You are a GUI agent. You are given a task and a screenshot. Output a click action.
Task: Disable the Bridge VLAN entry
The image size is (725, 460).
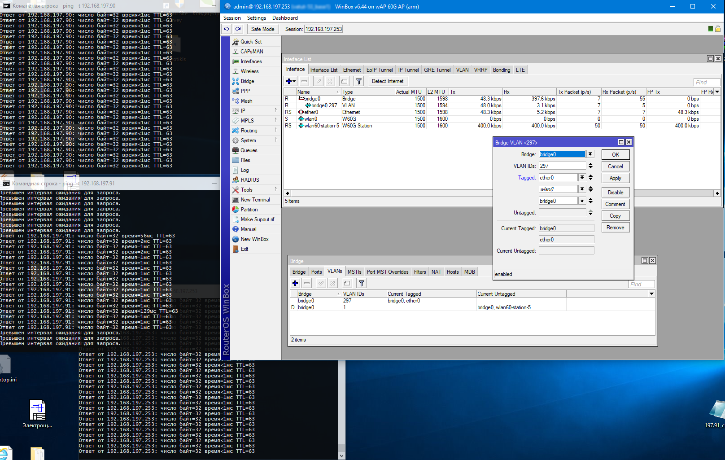pyautogui.click(x=615, y=193)
